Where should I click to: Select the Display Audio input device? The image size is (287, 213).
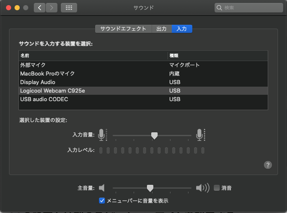[143, 82]
